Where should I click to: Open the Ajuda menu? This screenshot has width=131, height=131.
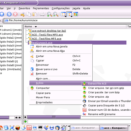point(86,8)
